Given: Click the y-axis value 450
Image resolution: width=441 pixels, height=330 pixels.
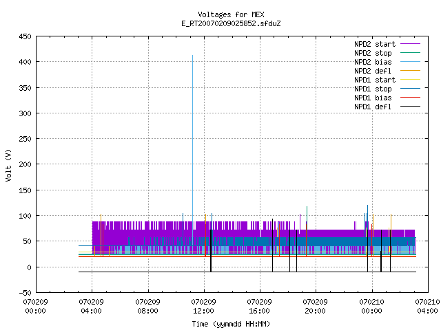Looking at the screenshot, I should (x=25, y=36).
